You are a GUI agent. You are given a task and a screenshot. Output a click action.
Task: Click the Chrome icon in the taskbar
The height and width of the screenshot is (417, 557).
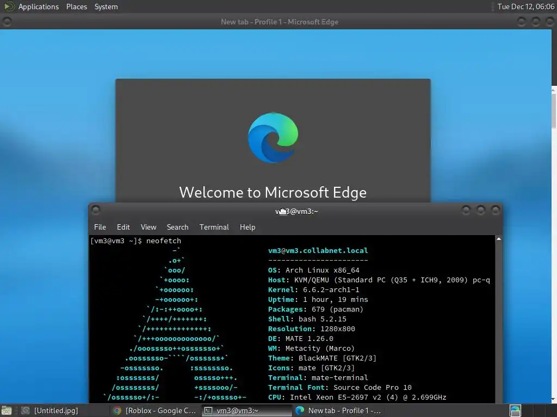117,410
